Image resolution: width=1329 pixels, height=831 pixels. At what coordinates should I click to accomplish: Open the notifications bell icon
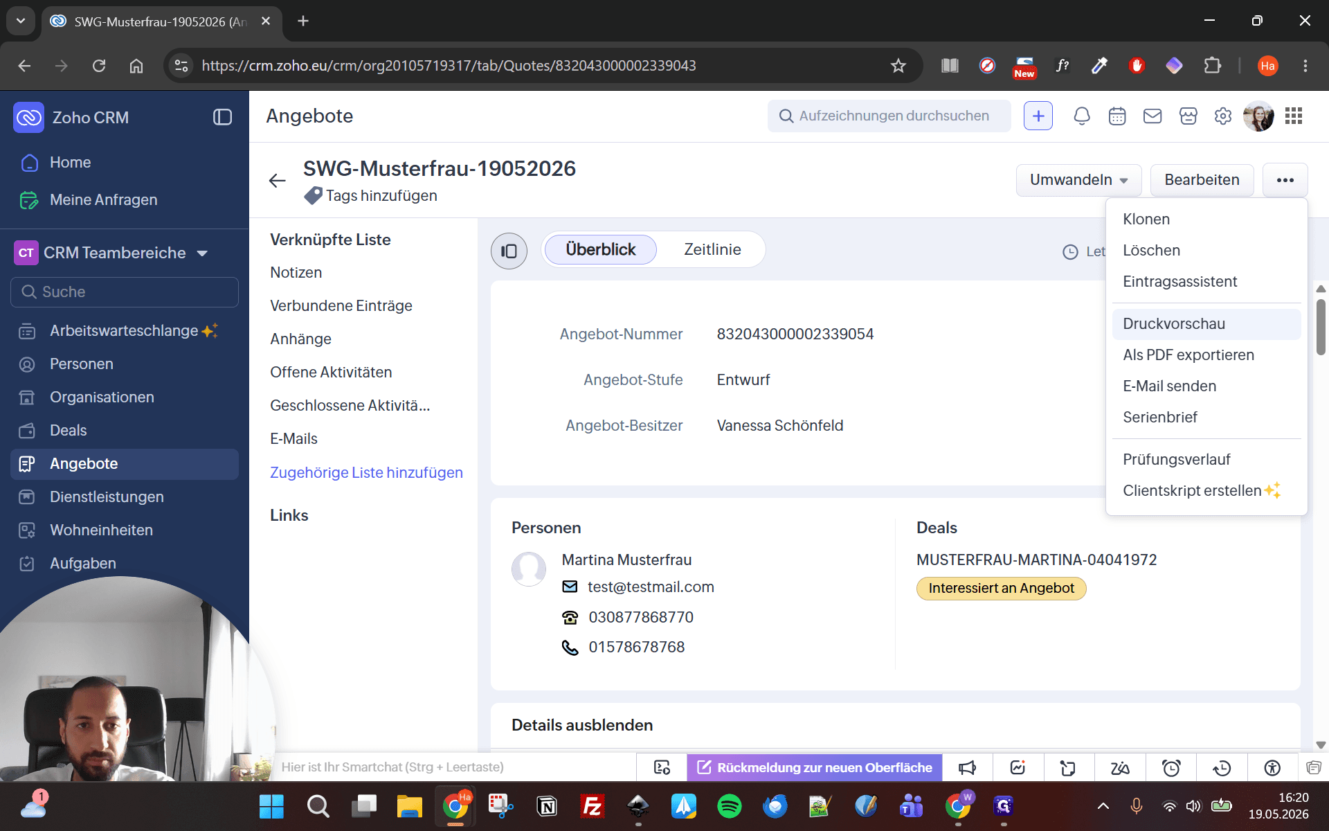(x=1081, y=116)
